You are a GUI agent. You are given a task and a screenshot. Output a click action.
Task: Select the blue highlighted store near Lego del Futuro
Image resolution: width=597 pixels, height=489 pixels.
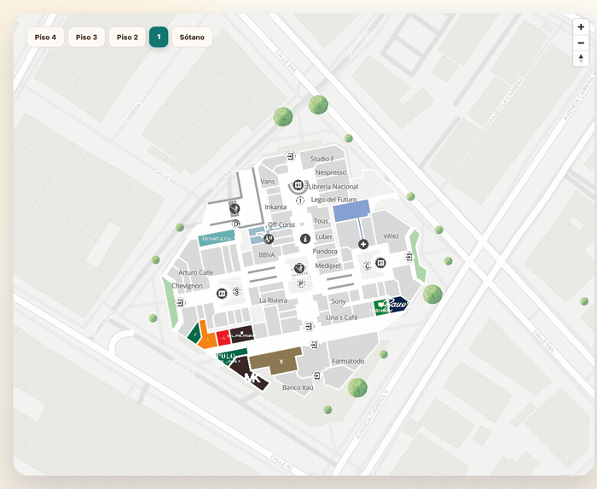[x=351, y=210]
